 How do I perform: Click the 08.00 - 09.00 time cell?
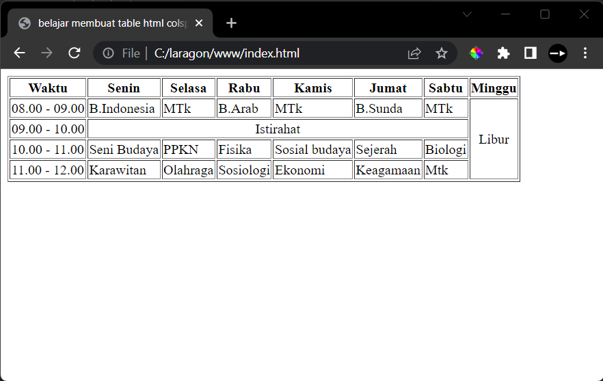(48, 108)
